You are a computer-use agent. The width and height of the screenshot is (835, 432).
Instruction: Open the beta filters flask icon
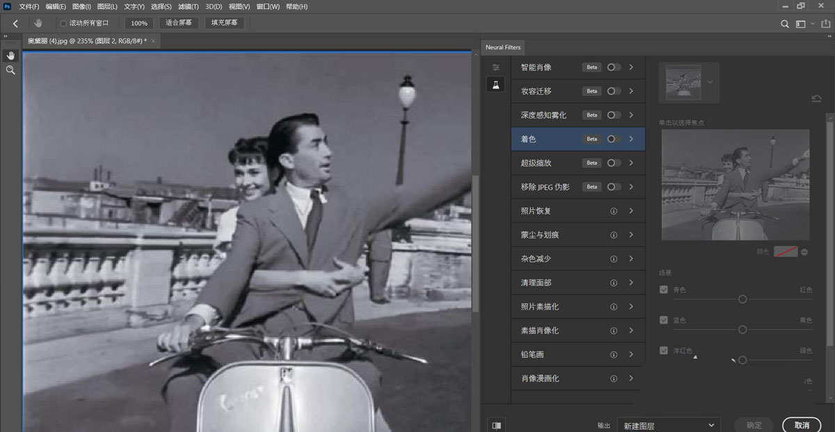[495, 84]
